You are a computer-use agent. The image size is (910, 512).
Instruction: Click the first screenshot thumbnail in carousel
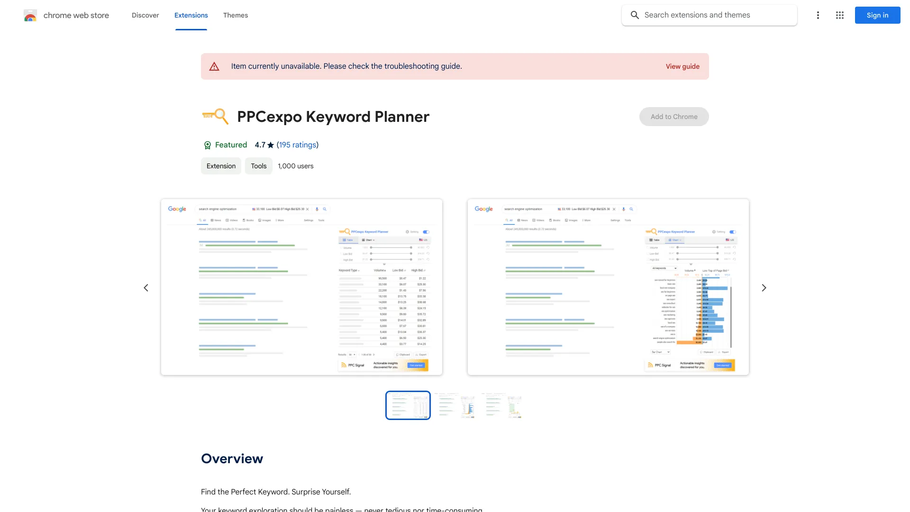(408, 405)
